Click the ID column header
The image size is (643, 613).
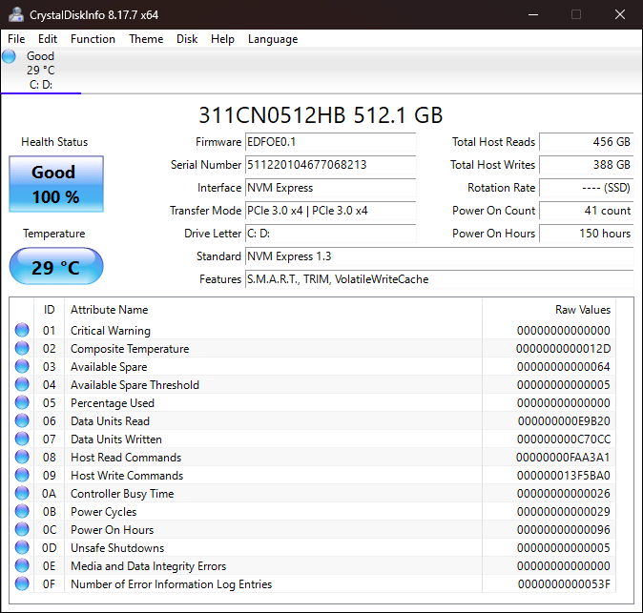click(50, 310)
